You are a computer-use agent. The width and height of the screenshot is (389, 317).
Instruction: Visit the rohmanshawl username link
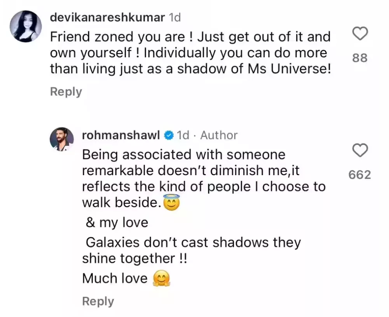(x=121, y=135)
